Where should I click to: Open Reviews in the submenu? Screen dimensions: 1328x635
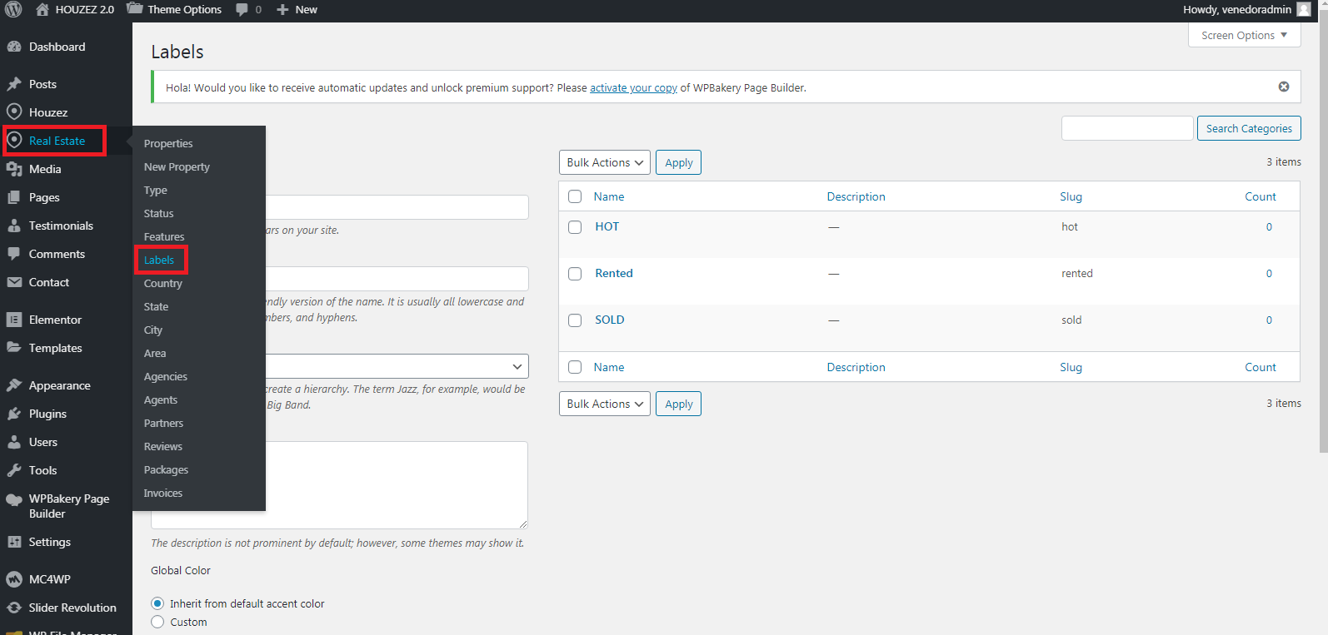pos(163,446)
